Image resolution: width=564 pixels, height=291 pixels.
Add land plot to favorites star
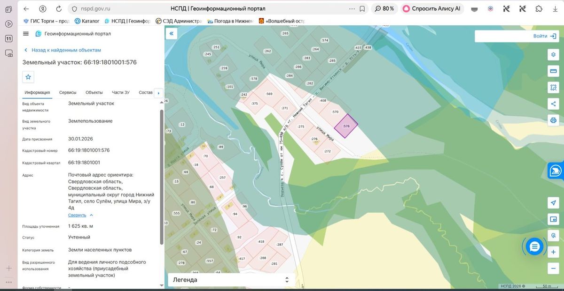point(28,77)
